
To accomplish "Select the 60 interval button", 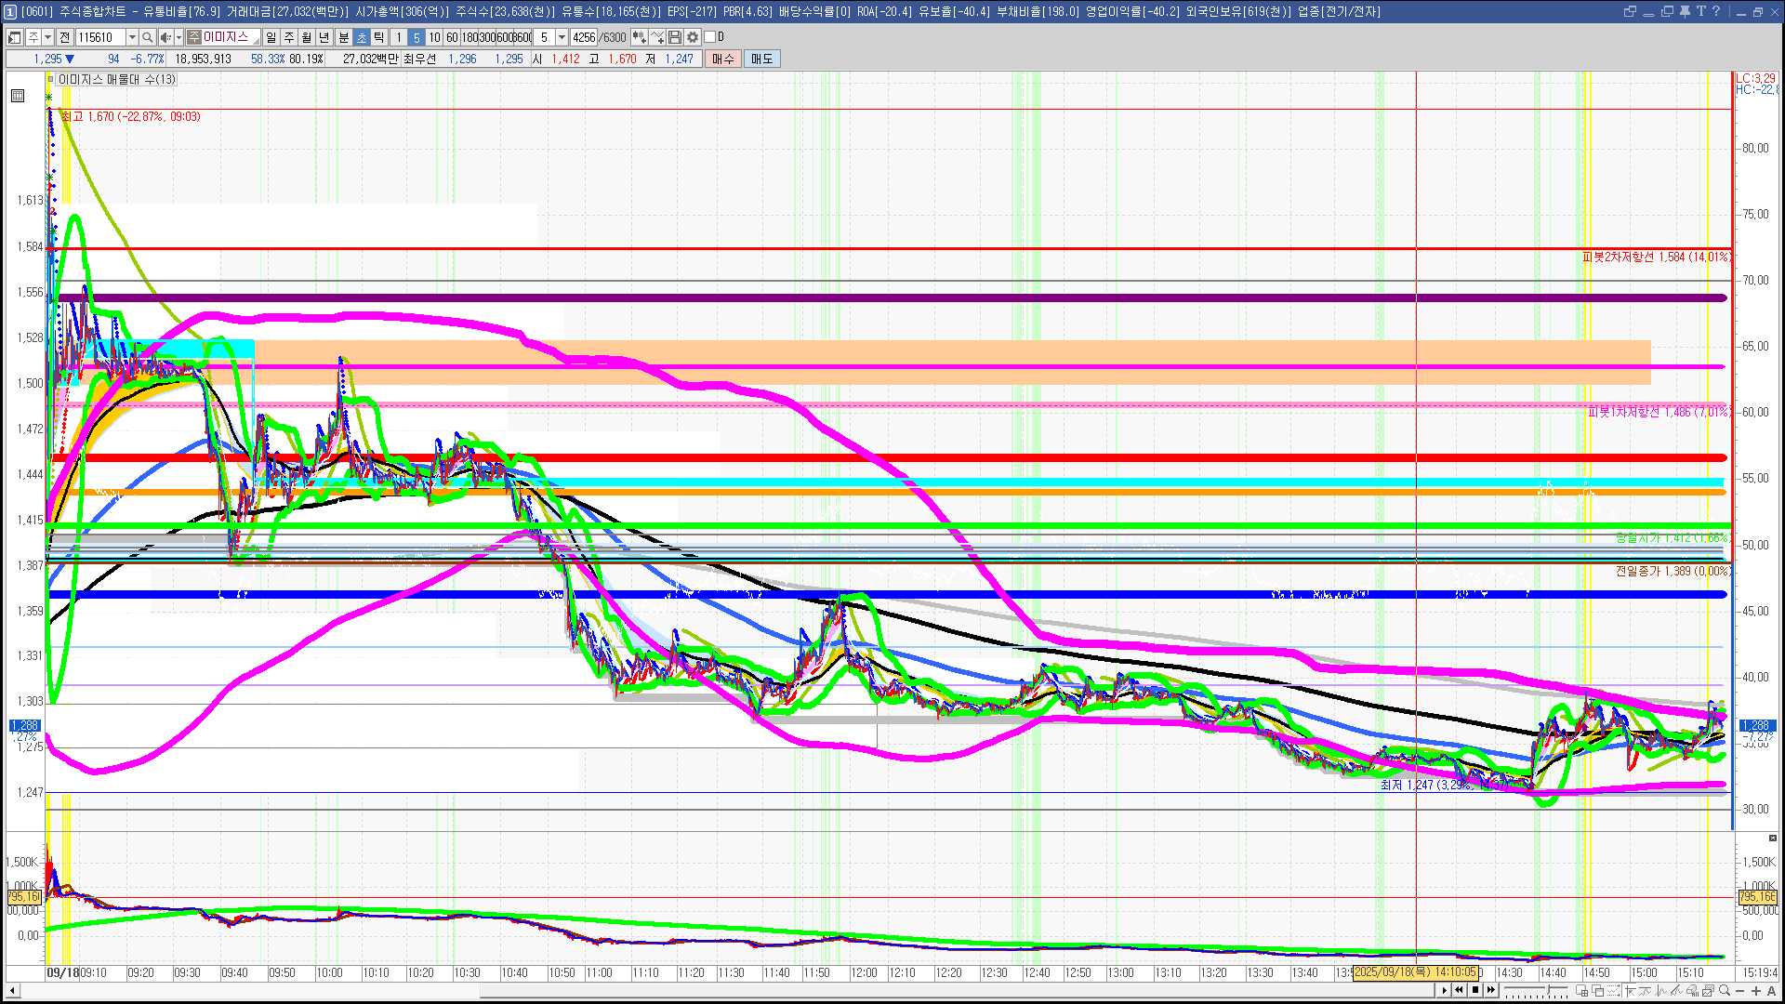I will coord(452,37).
